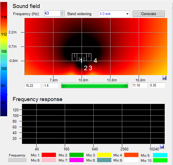Save the frequency response graph
Viewport: 173px width, 165px height.
(x=162, y=146)
